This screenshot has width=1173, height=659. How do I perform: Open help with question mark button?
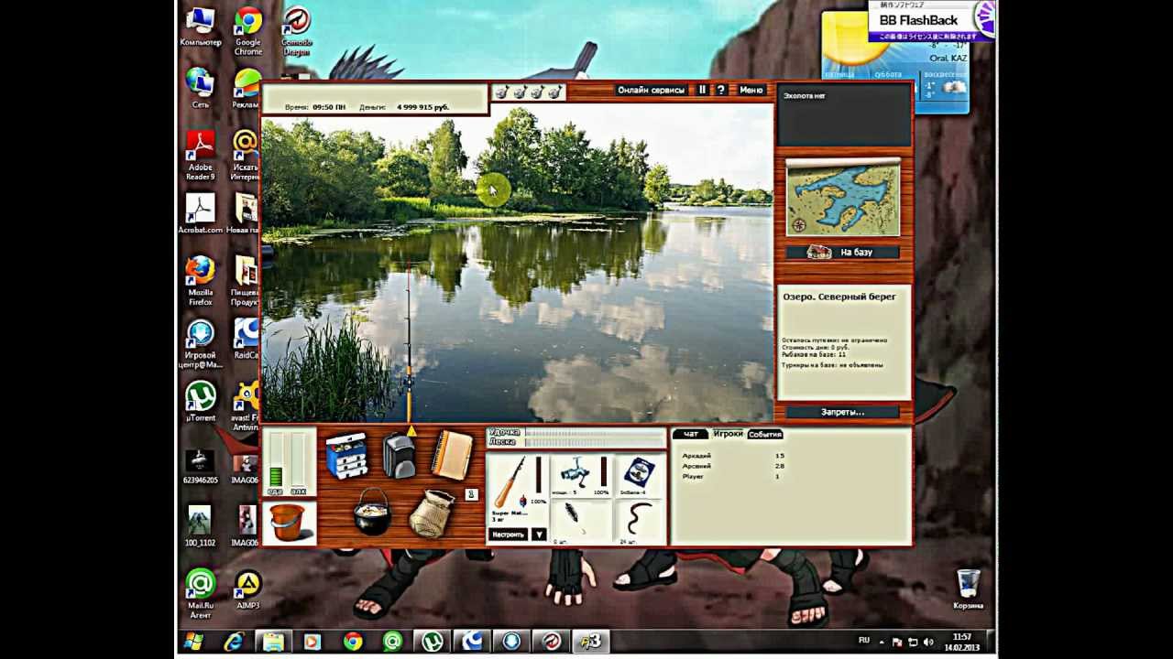[x=721, y=90]
